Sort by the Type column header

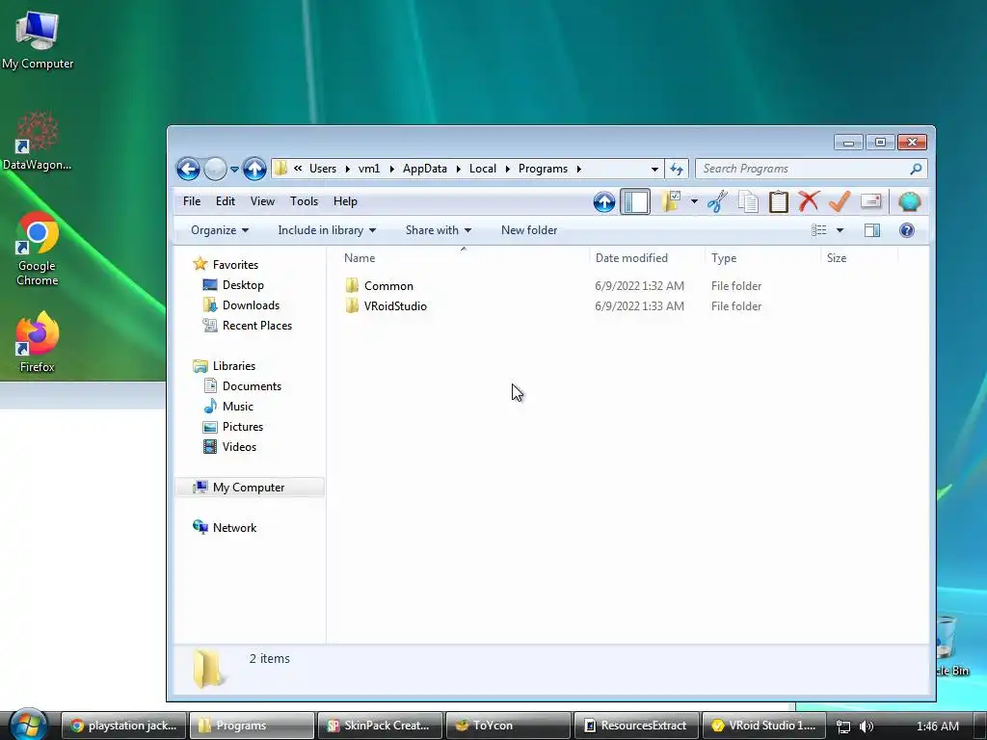coord(763,258)
